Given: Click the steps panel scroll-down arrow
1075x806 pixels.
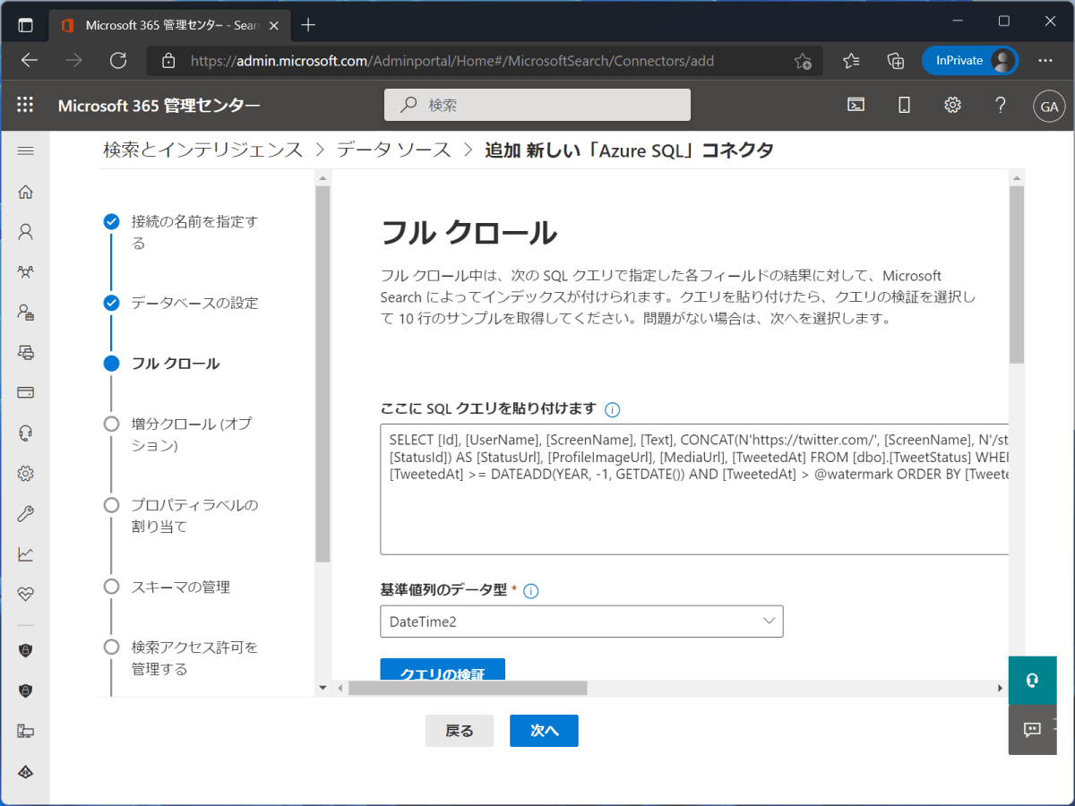Looking at the screenshot, I should (x=322, y=688).
